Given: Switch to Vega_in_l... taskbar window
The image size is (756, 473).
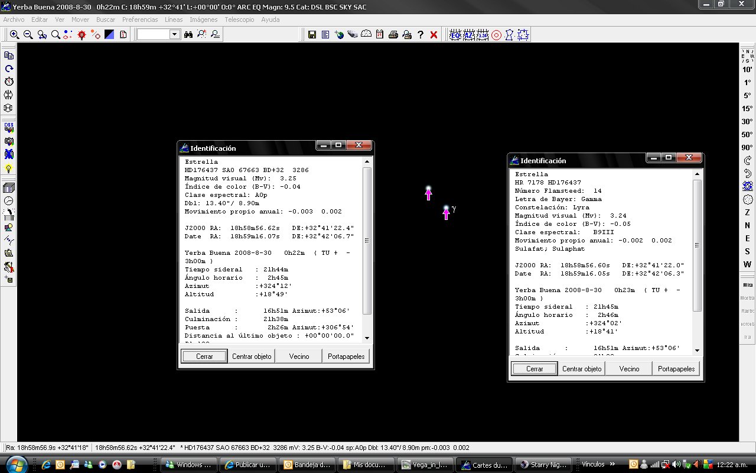Looking at the screenshot, I should 425,465.
